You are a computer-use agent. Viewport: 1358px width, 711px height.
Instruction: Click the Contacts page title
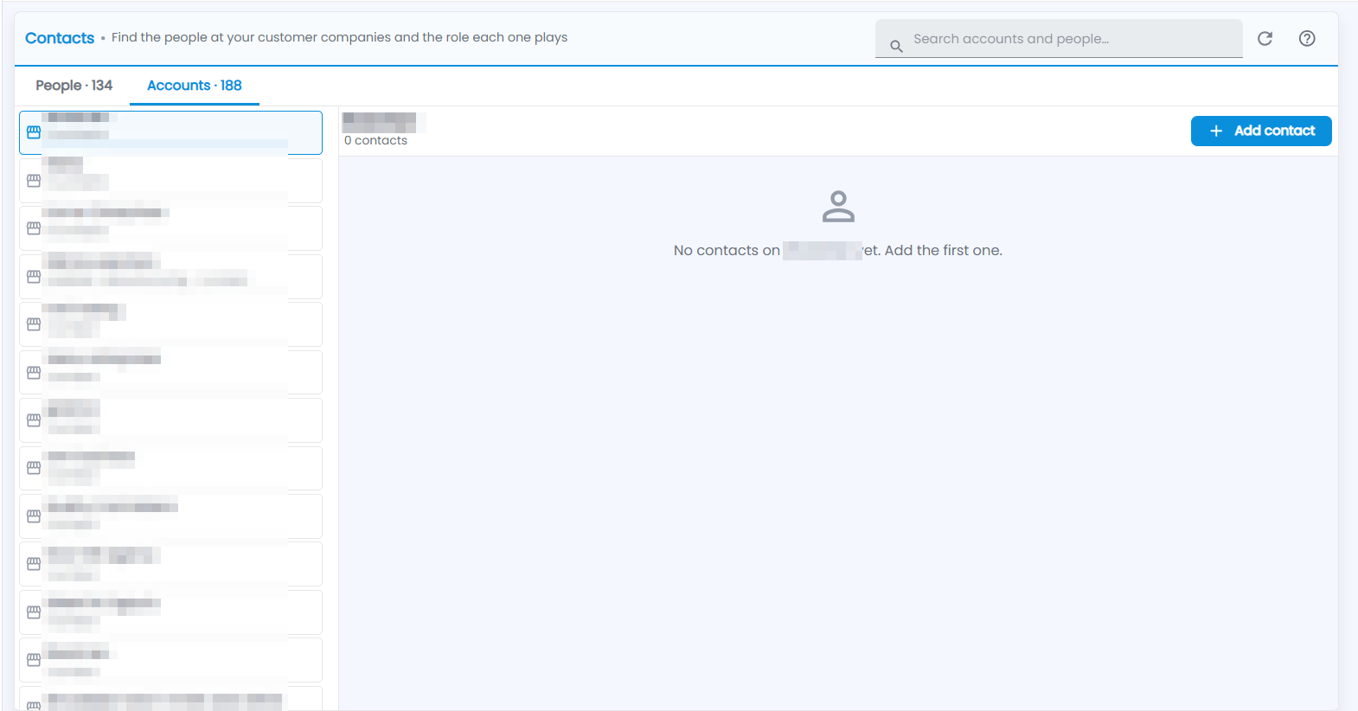(60, 38)
